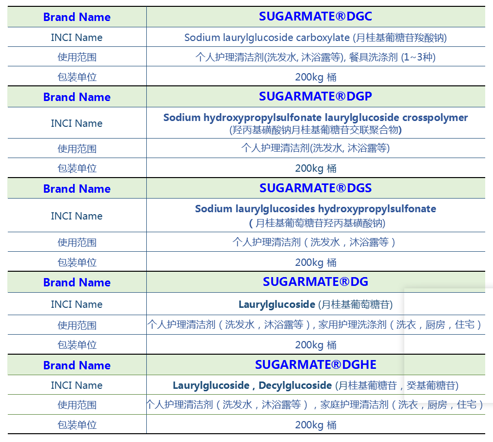Click the SUGARMATE®DGC brand name header
Screen dimensions: 493x442
(316, 17)
